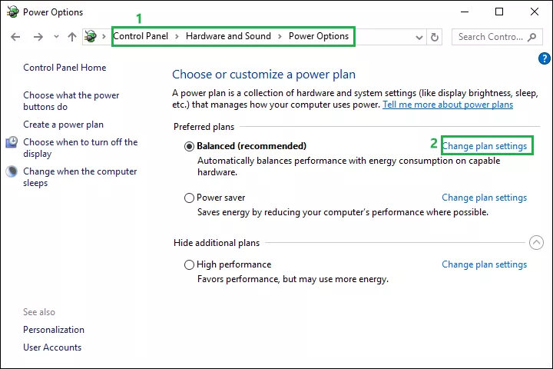Click the Choose or customize a power plan heading
Screen dimensions: 553x369
pyautogui.click(x=263, y=75)
